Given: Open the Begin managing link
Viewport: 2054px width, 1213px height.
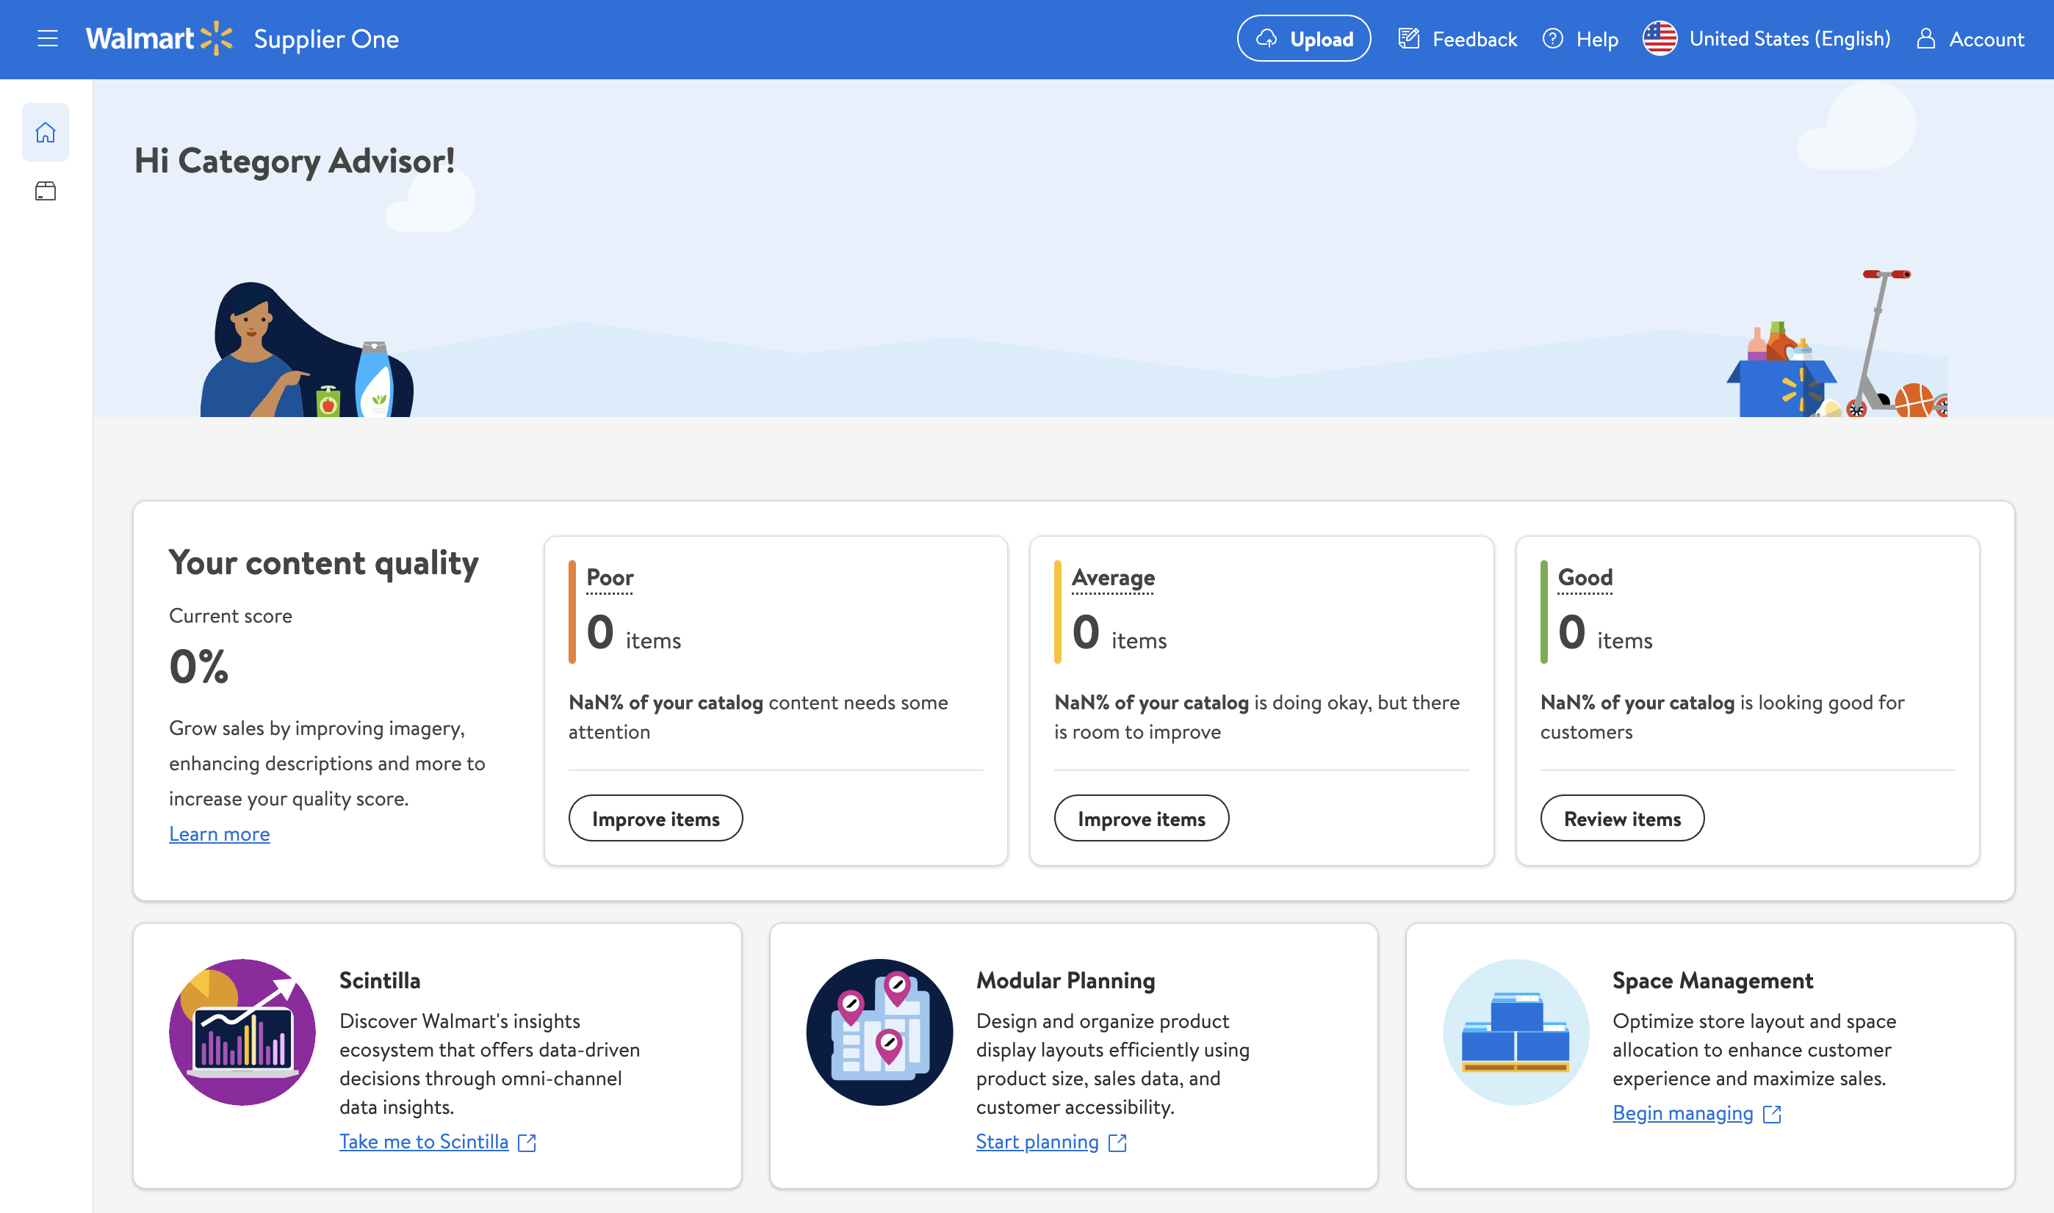Looking at the screenshot, I should 1697,1113.
